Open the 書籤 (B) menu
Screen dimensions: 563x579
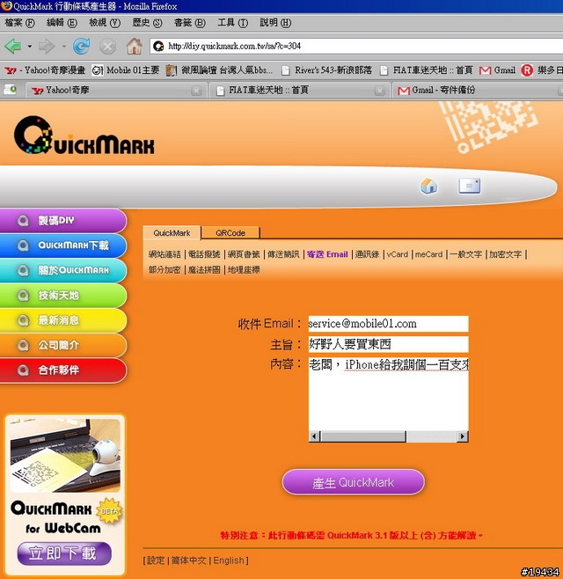190,23
